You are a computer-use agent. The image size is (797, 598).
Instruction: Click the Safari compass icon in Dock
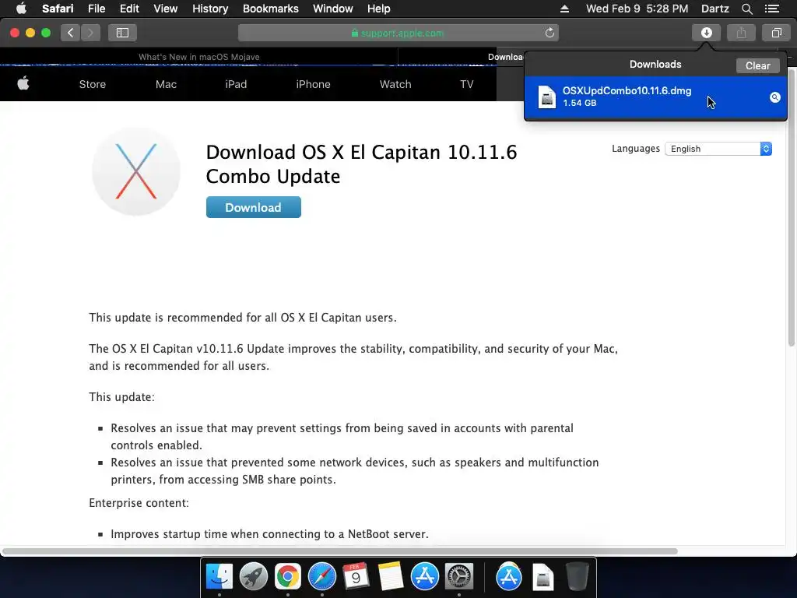point(321,577)
